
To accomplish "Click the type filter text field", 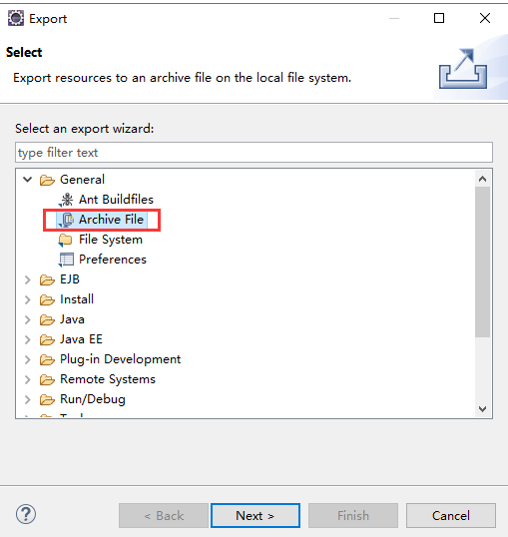I will click(254, 153).
